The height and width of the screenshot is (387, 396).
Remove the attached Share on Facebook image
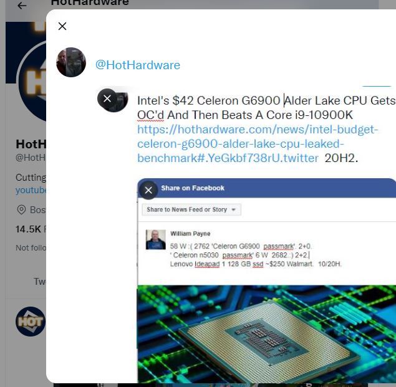148,190
